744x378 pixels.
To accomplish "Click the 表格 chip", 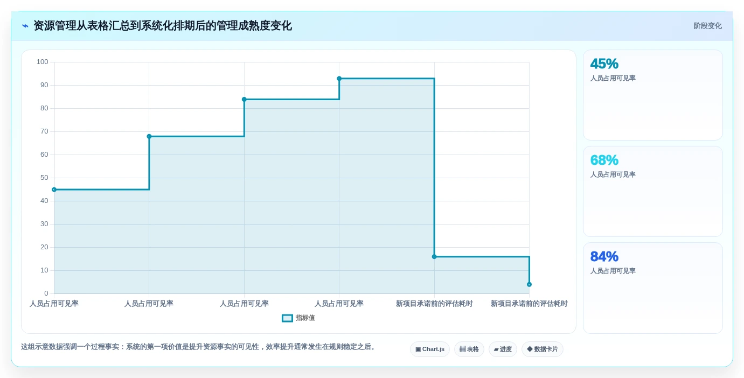I will click(x=469, y=349).
